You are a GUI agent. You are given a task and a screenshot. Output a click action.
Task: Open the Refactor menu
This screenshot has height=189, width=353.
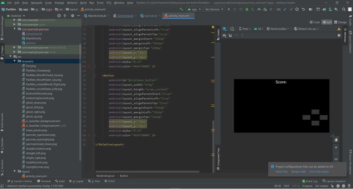[x=72, y=3]
